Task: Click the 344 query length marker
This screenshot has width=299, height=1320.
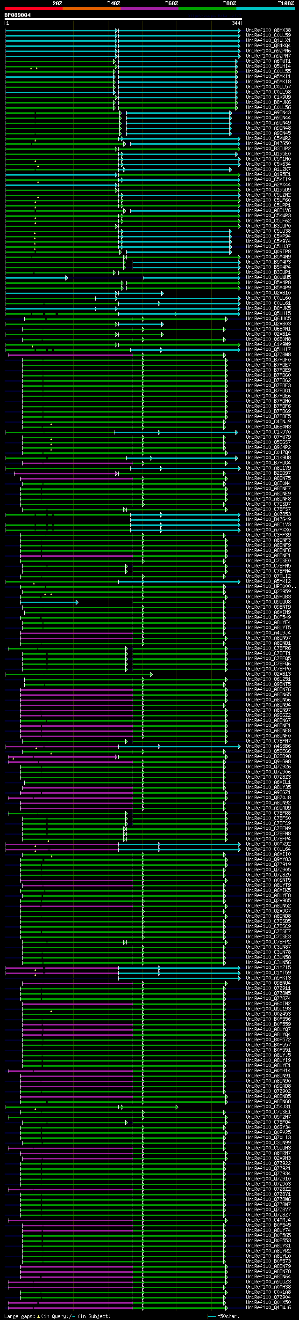Action: (x=235, y=23)
